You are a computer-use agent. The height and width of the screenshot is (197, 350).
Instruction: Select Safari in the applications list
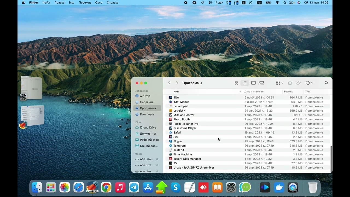coord(248,132)
